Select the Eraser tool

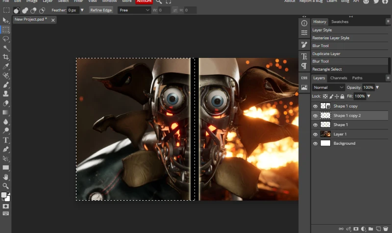(6, 103)
